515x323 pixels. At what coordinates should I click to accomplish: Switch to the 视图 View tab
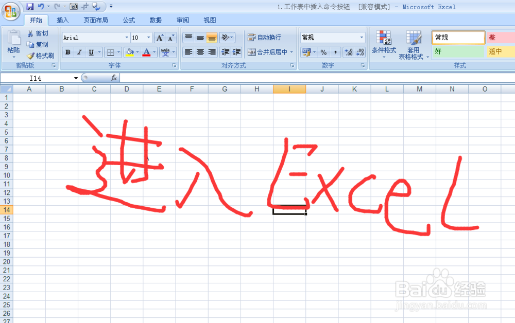coord(210,21)
